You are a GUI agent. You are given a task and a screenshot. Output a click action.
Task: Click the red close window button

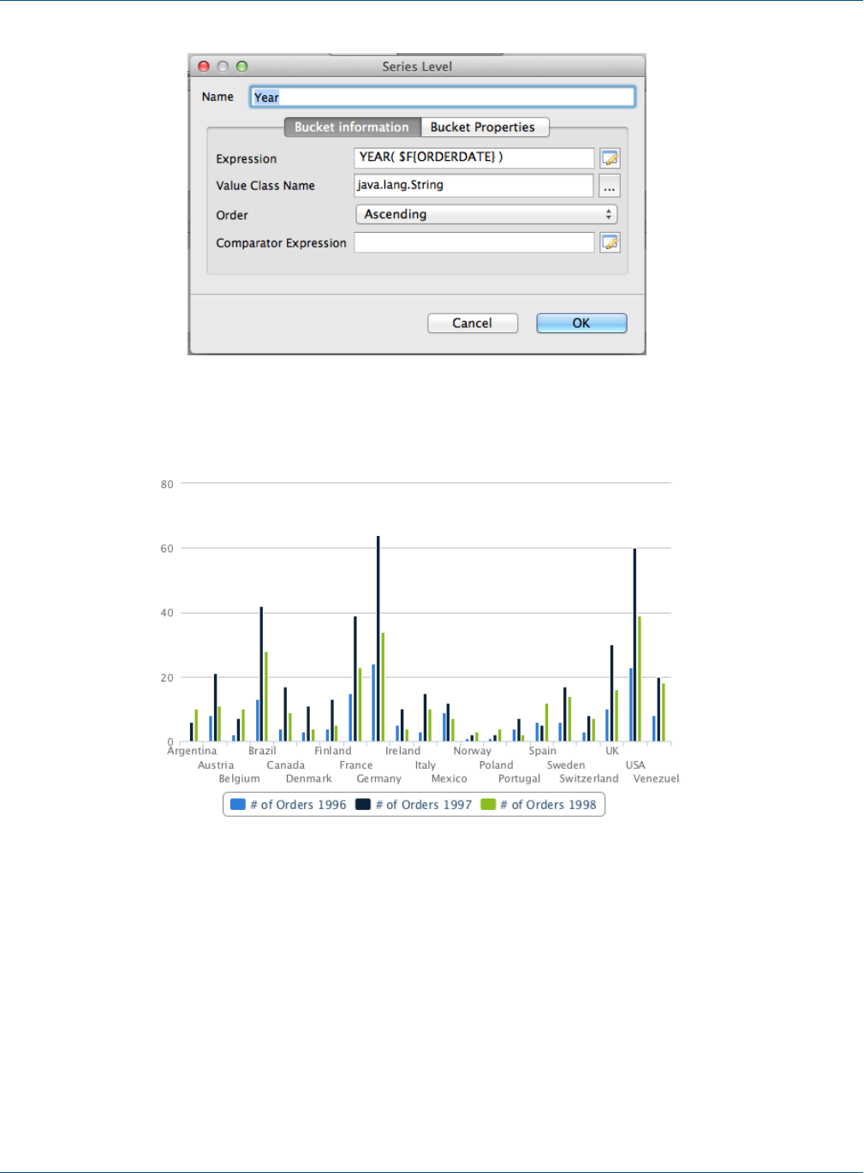pos(204,66)
